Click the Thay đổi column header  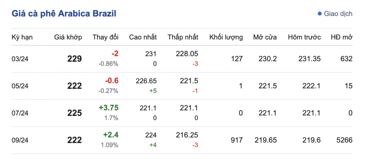point(105,37)
